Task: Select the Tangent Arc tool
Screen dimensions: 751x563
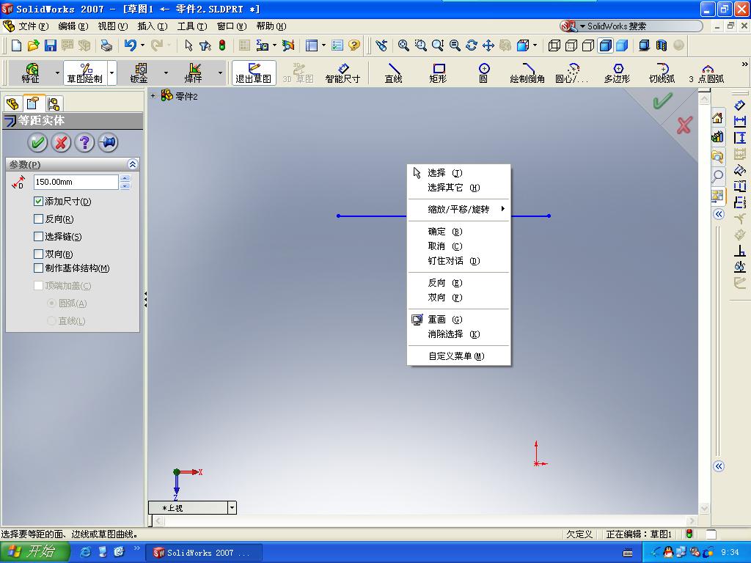Action: click(662, 73)
